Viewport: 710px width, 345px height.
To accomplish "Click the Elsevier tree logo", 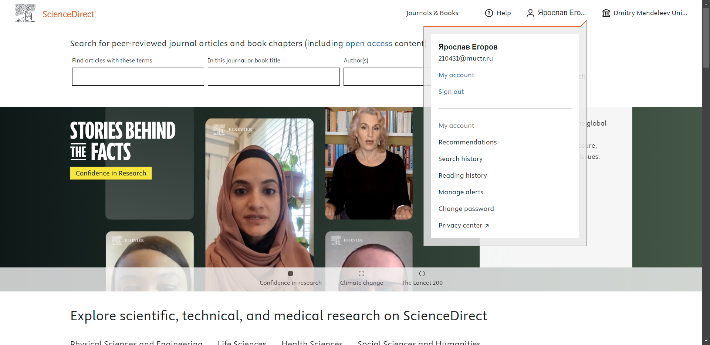I will pyautogui.click(x=25, y=13).
